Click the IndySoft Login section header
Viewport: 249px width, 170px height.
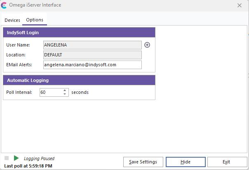79,33
